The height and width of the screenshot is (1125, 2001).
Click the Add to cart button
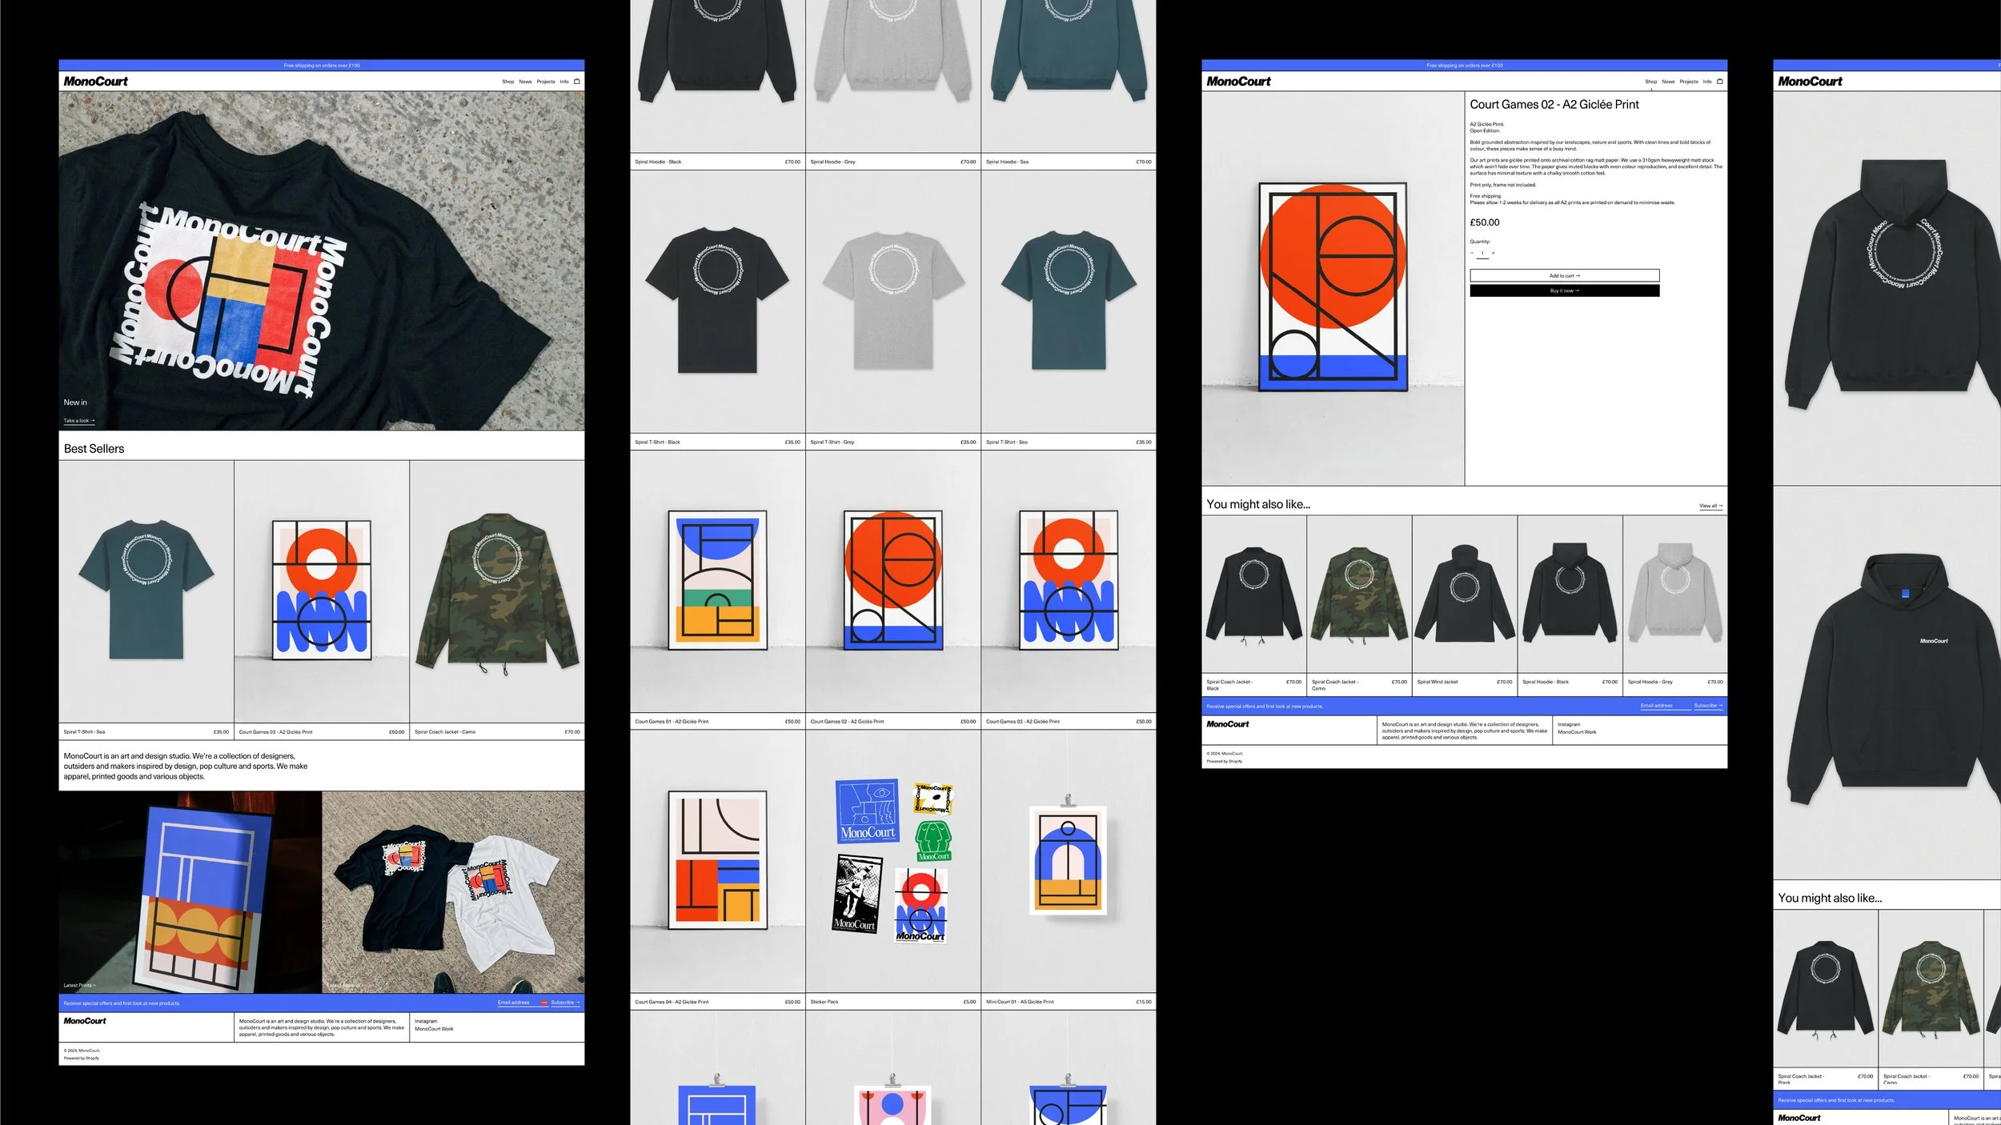click(x=1564, y=275)
